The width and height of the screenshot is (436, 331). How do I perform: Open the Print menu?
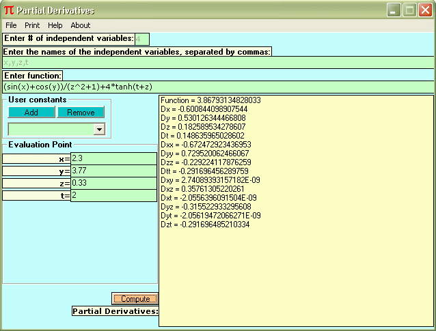click(x=32, y=25)
